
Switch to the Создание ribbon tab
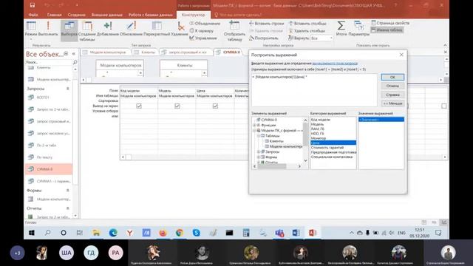click(x=76, y=15)
